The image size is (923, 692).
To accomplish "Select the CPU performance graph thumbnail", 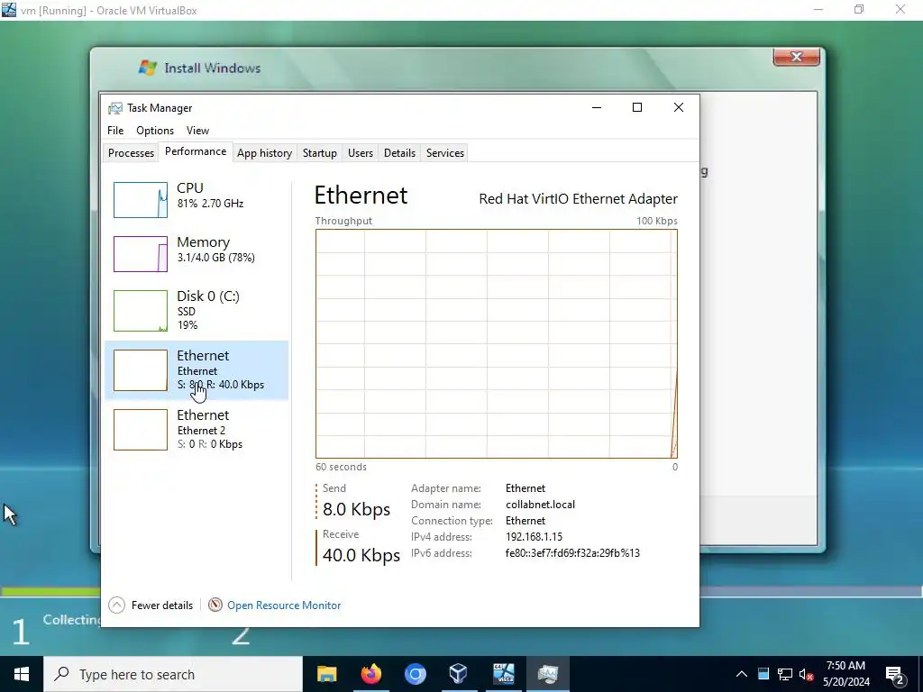I will point(140,200).
